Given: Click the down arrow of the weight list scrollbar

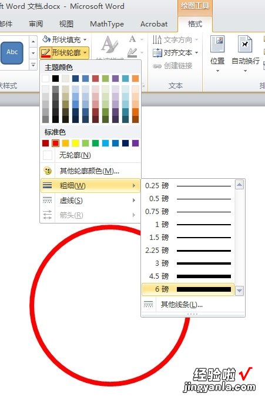Looking at the screenshot, I should click(239, 291).
